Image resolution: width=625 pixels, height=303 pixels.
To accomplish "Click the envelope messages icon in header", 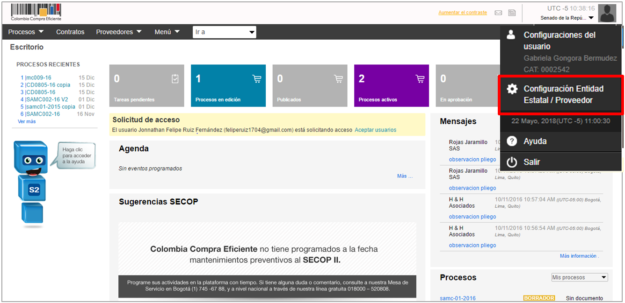I will click(499, 13).
